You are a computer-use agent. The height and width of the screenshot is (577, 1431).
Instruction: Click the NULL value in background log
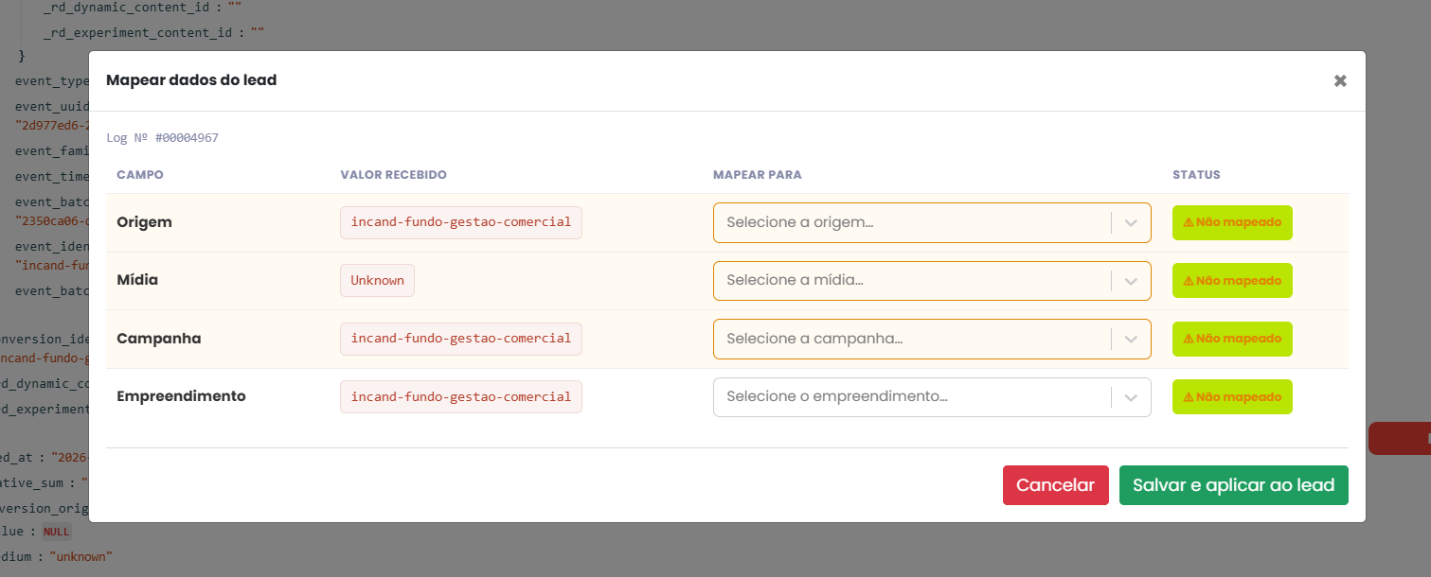point(57,532)
